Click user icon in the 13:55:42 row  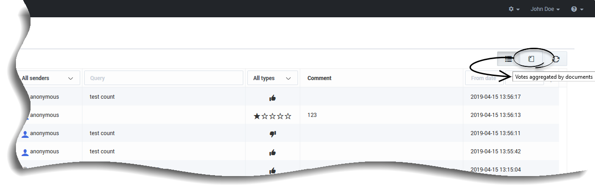25,152
